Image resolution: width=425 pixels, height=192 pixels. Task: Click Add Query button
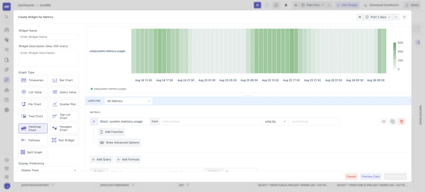pos(101,159)
